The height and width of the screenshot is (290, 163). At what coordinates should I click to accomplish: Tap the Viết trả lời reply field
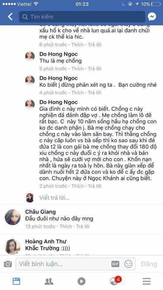pos(55,198)
